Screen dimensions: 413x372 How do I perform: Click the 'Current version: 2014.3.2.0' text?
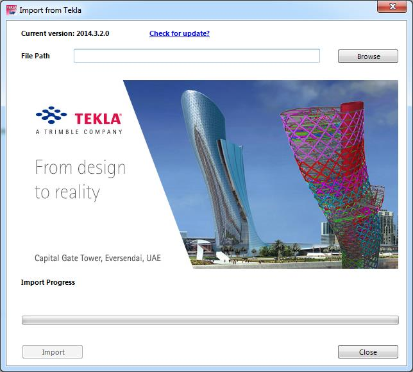[65, 33]
